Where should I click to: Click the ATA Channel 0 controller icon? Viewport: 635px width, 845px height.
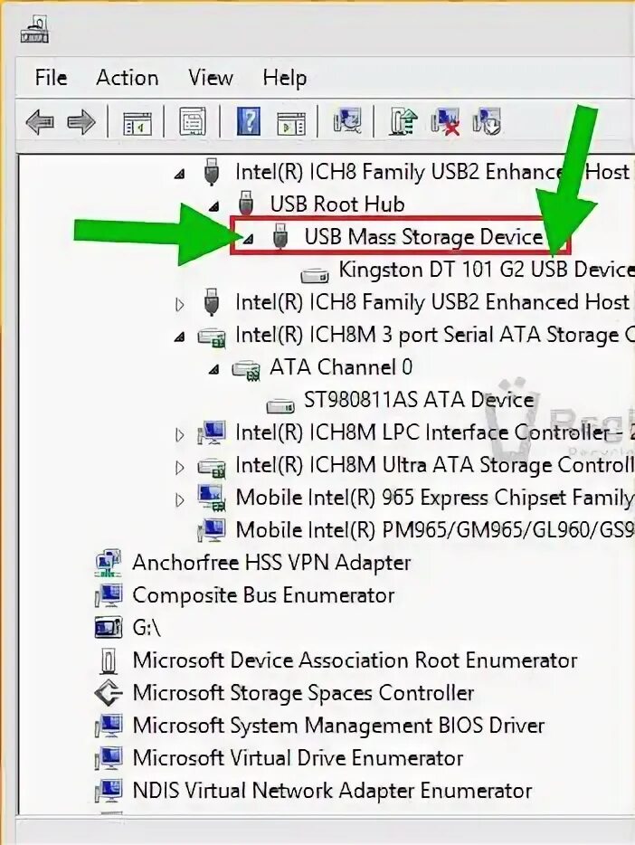(x=246, y=370)
